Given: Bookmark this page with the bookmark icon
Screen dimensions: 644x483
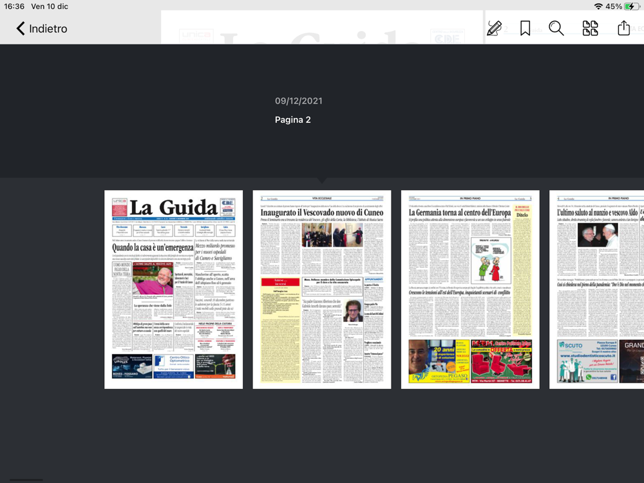Looking at the screenshot, I should click(x=525, y=28).
